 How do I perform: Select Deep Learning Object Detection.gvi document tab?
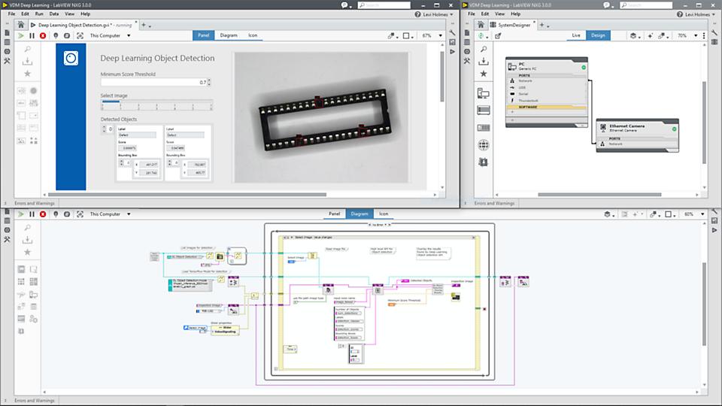(83, 25)
